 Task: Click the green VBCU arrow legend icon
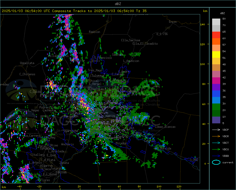tap(216, 149)
